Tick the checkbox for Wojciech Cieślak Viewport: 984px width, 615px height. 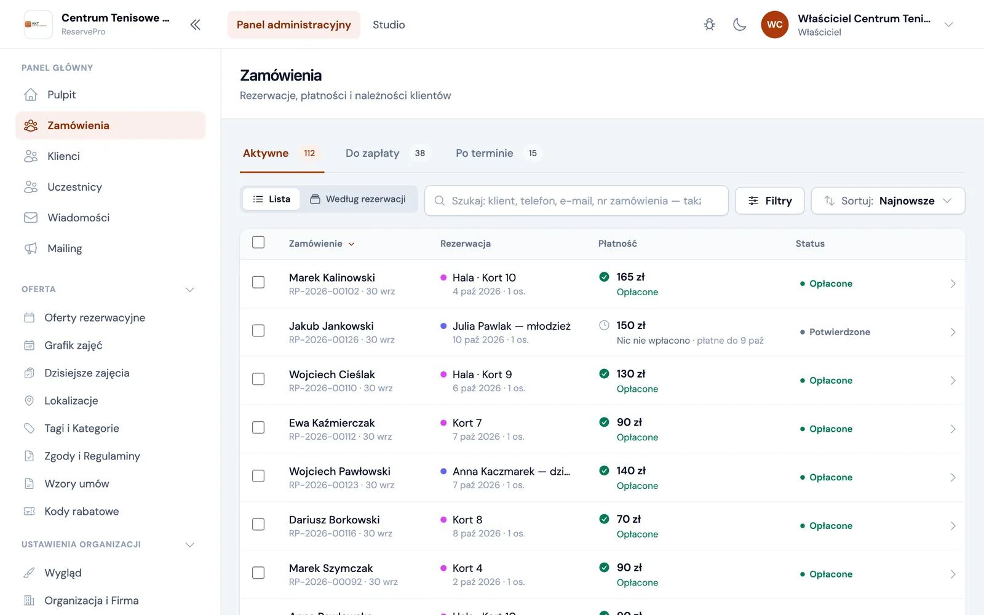pyautogui.click(x=258, y=379)
